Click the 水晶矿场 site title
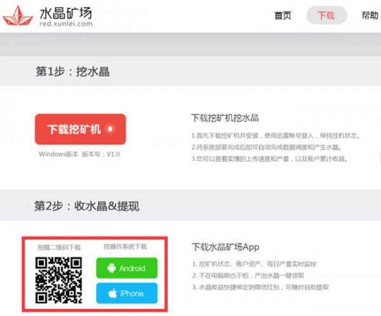This screenshot has height=316, width=381. tap(66, 13)
